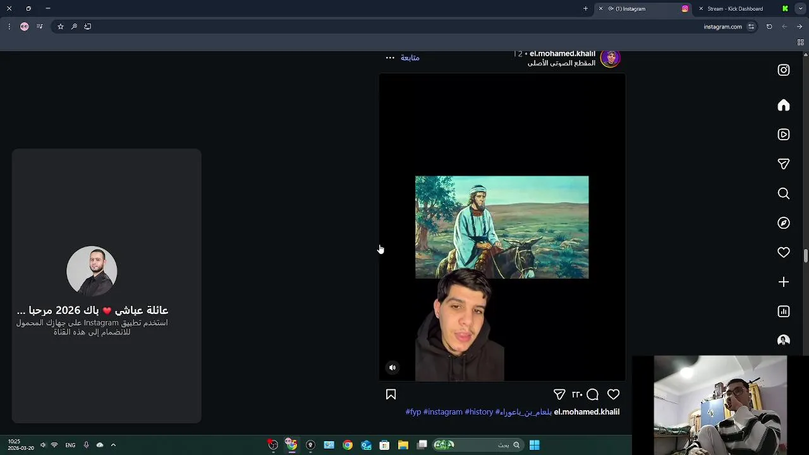
Task: Open Notifications heart icon in sidebar
Action: (x=784, y=252)
